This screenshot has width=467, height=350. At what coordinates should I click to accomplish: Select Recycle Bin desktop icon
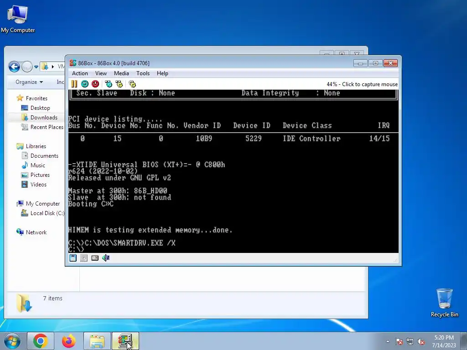point(444,303)
